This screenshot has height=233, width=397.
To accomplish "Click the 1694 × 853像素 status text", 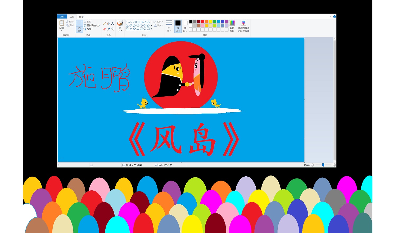I will coord(134,165).
